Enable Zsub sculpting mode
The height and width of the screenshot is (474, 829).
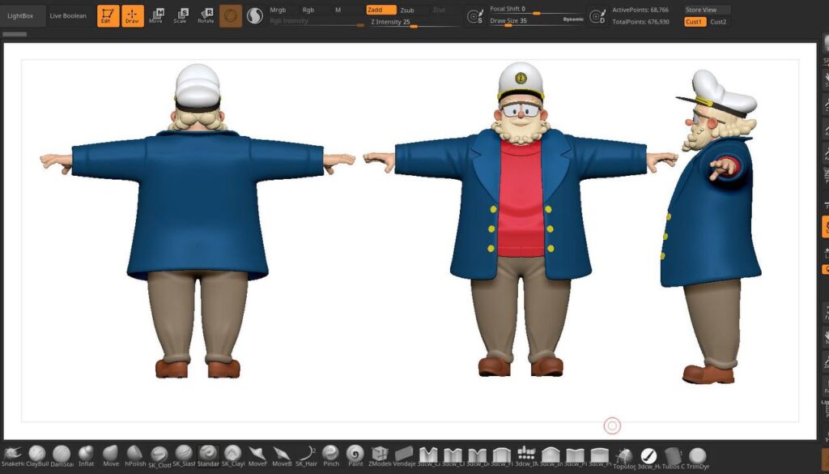coord(407,11)
